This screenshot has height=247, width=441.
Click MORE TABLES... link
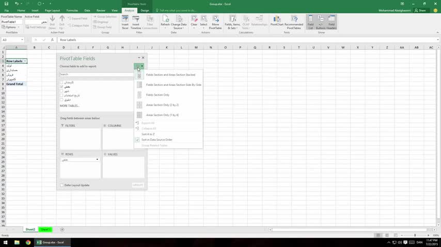click(70, 106)
